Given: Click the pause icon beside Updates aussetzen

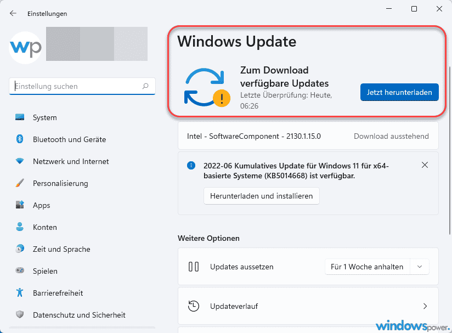Looking at the screenshot, I should pyautogui.click(x=194, y=267).
